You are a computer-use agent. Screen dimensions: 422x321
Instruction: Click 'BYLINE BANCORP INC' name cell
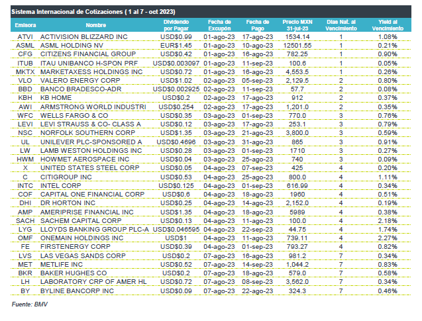pos(77,291)
